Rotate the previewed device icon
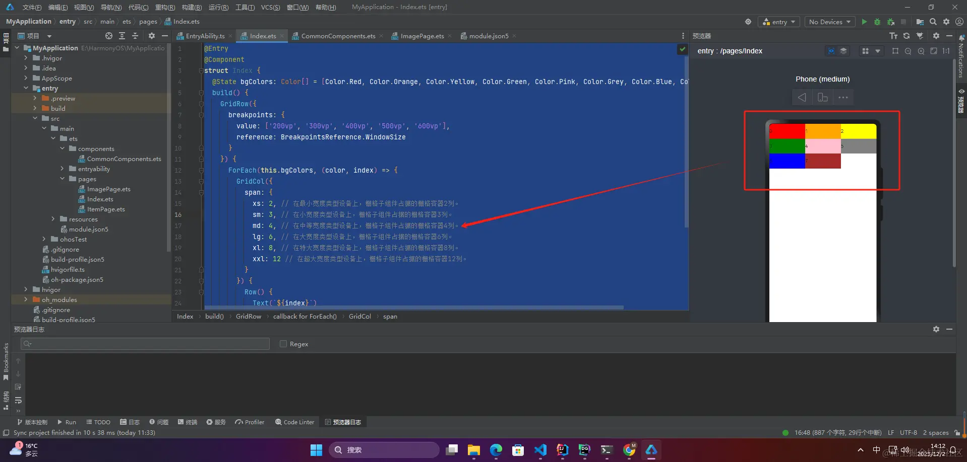Image resolution: width=967 pixels, height=462 pixels. click(823, 97)
